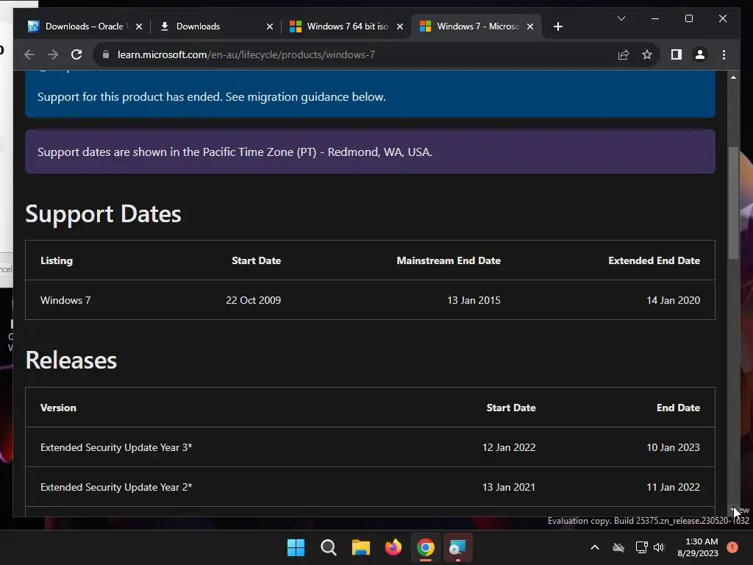Click the address bar URL
This screenshot has height=565, width=753.
tap(246, 54)
